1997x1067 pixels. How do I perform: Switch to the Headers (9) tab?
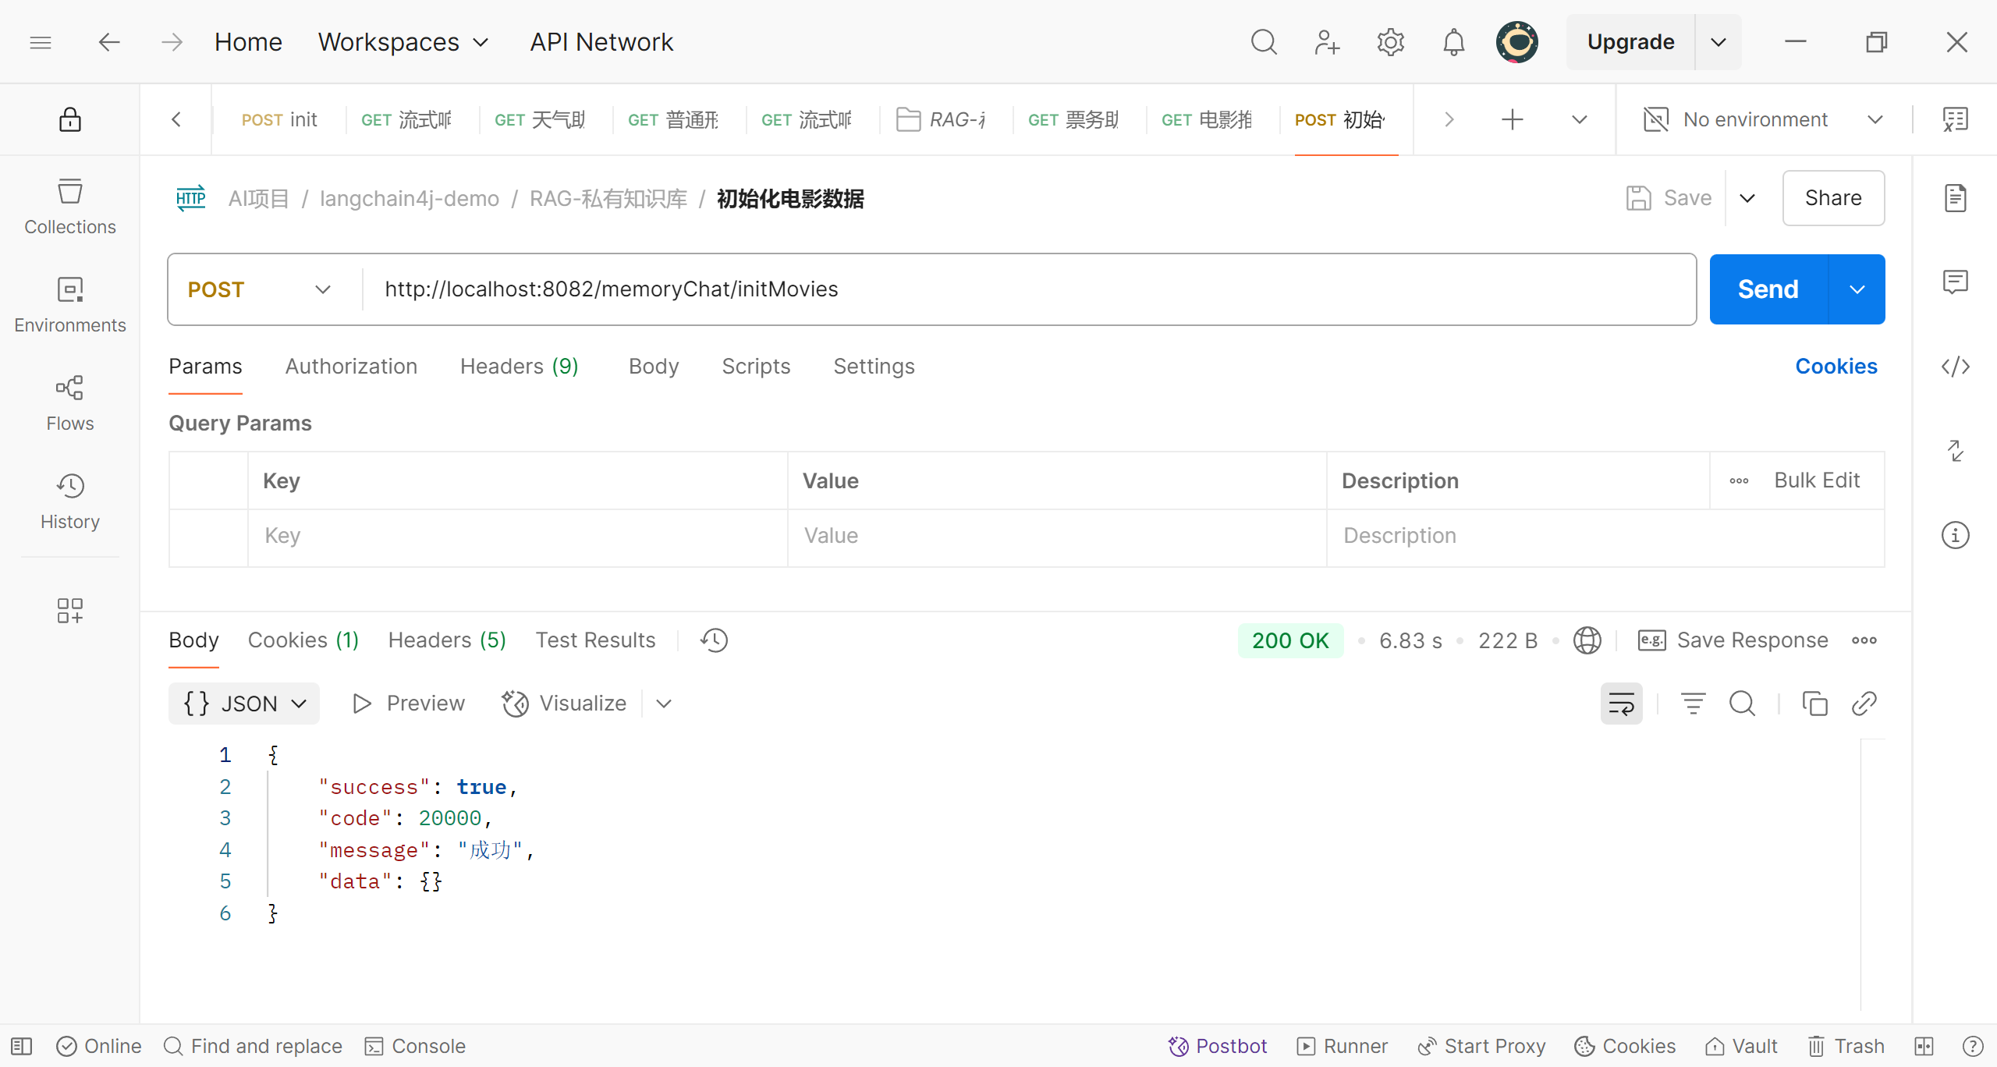point(519,367)
